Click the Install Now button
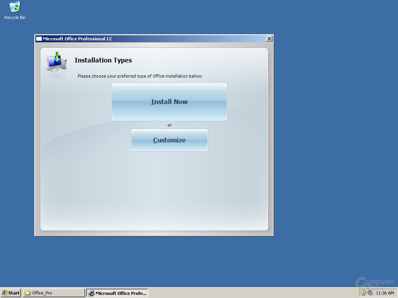The width and height of the screenshot is (398, 298). (169, 102)
